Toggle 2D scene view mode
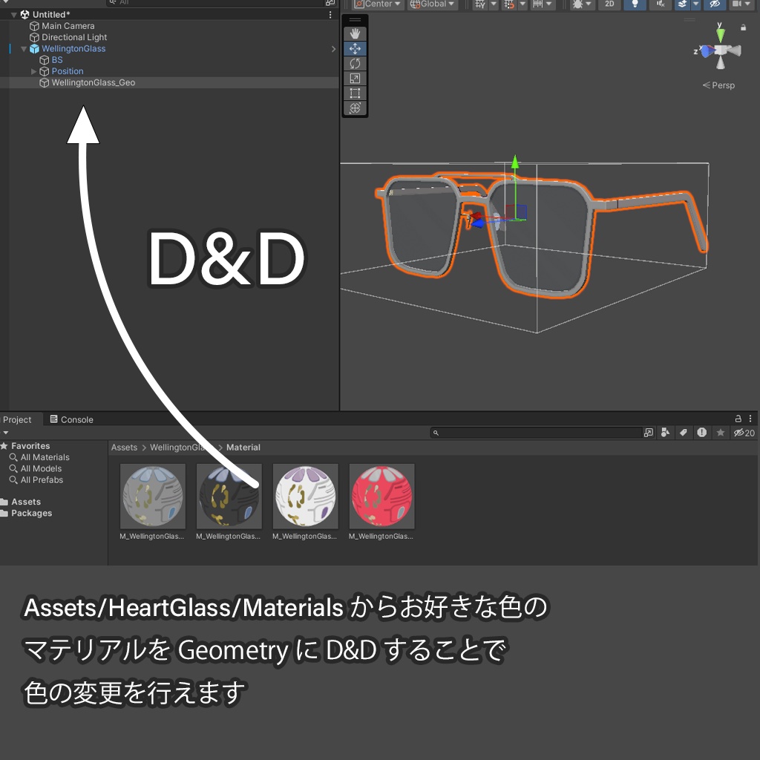Image resolution: width=760 pixels, height=760 pixels. pos(609,5)
